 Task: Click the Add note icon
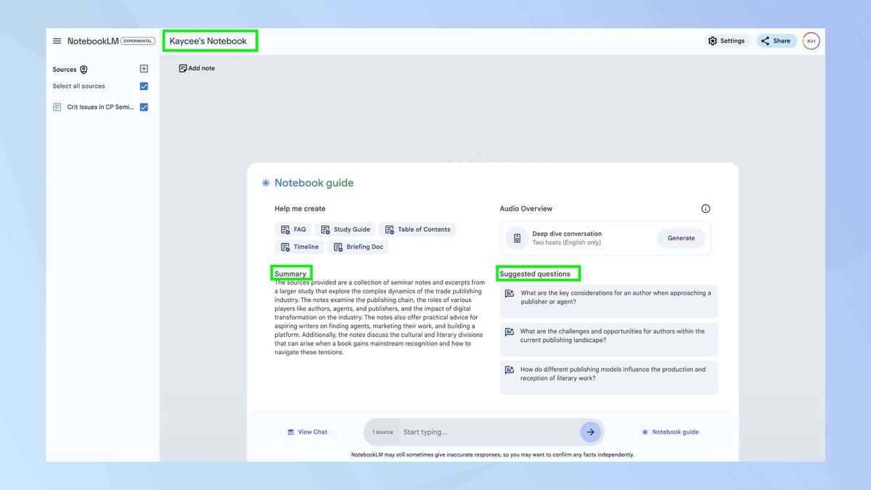tap(184, 68)
